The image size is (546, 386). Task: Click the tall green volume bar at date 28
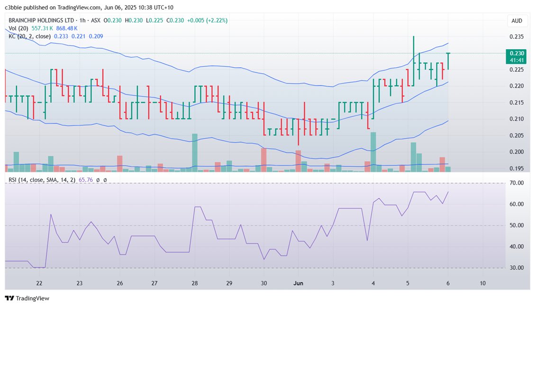[x=195, y=153]
